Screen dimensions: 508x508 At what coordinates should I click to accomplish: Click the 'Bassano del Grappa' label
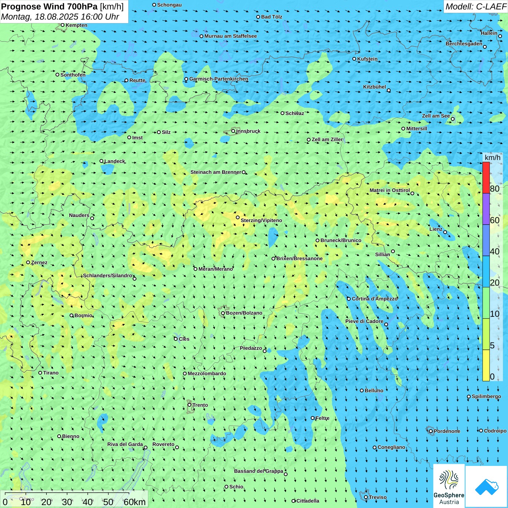tap(259, 471)
